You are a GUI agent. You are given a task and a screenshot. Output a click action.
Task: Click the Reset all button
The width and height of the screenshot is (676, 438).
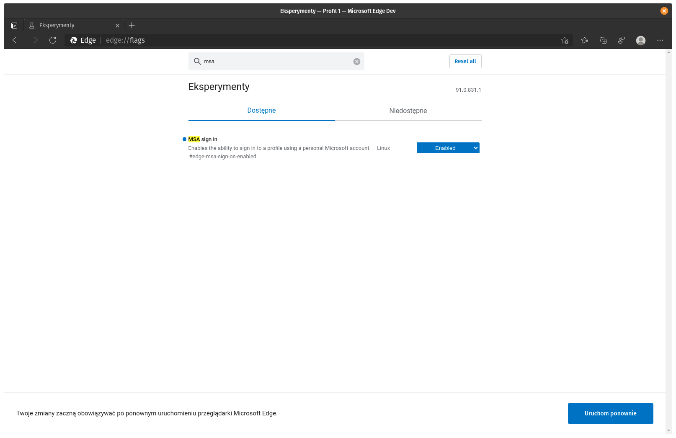[465, 61]
